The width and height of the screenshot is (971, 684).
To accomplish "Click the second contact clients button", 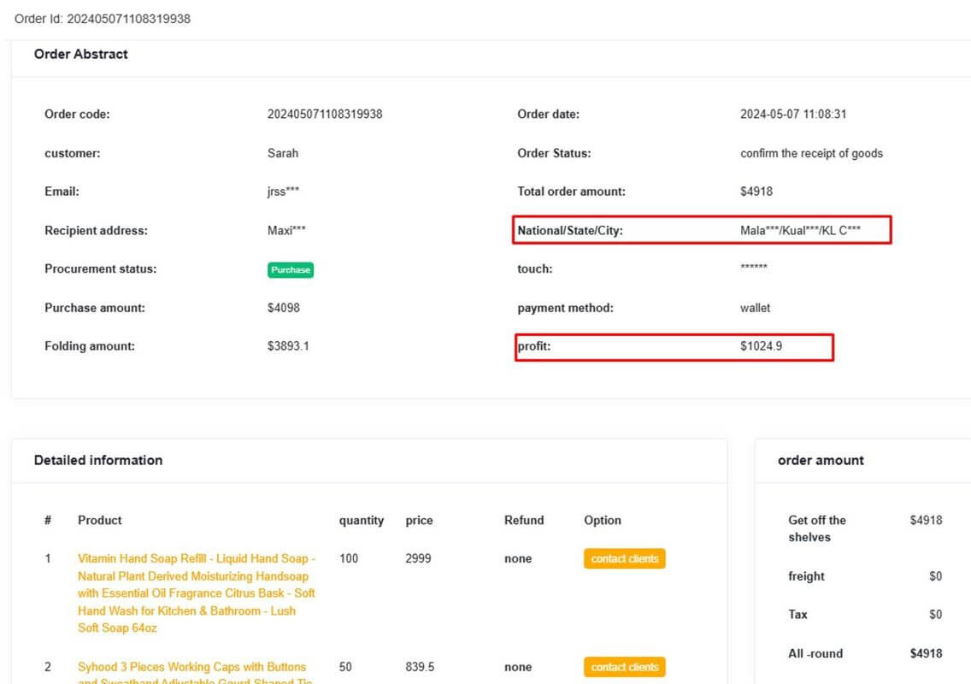I will [624, 667].
